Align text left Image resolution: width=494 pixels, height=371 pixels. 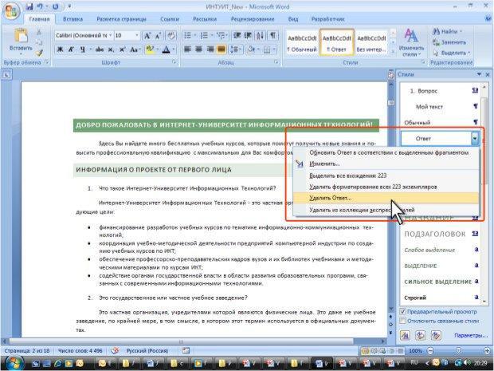(x=187, y=49)
